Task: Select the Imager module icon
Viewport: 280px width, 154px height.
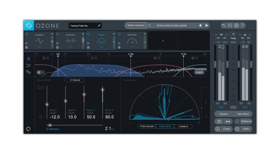Action: tap(101, 41)
